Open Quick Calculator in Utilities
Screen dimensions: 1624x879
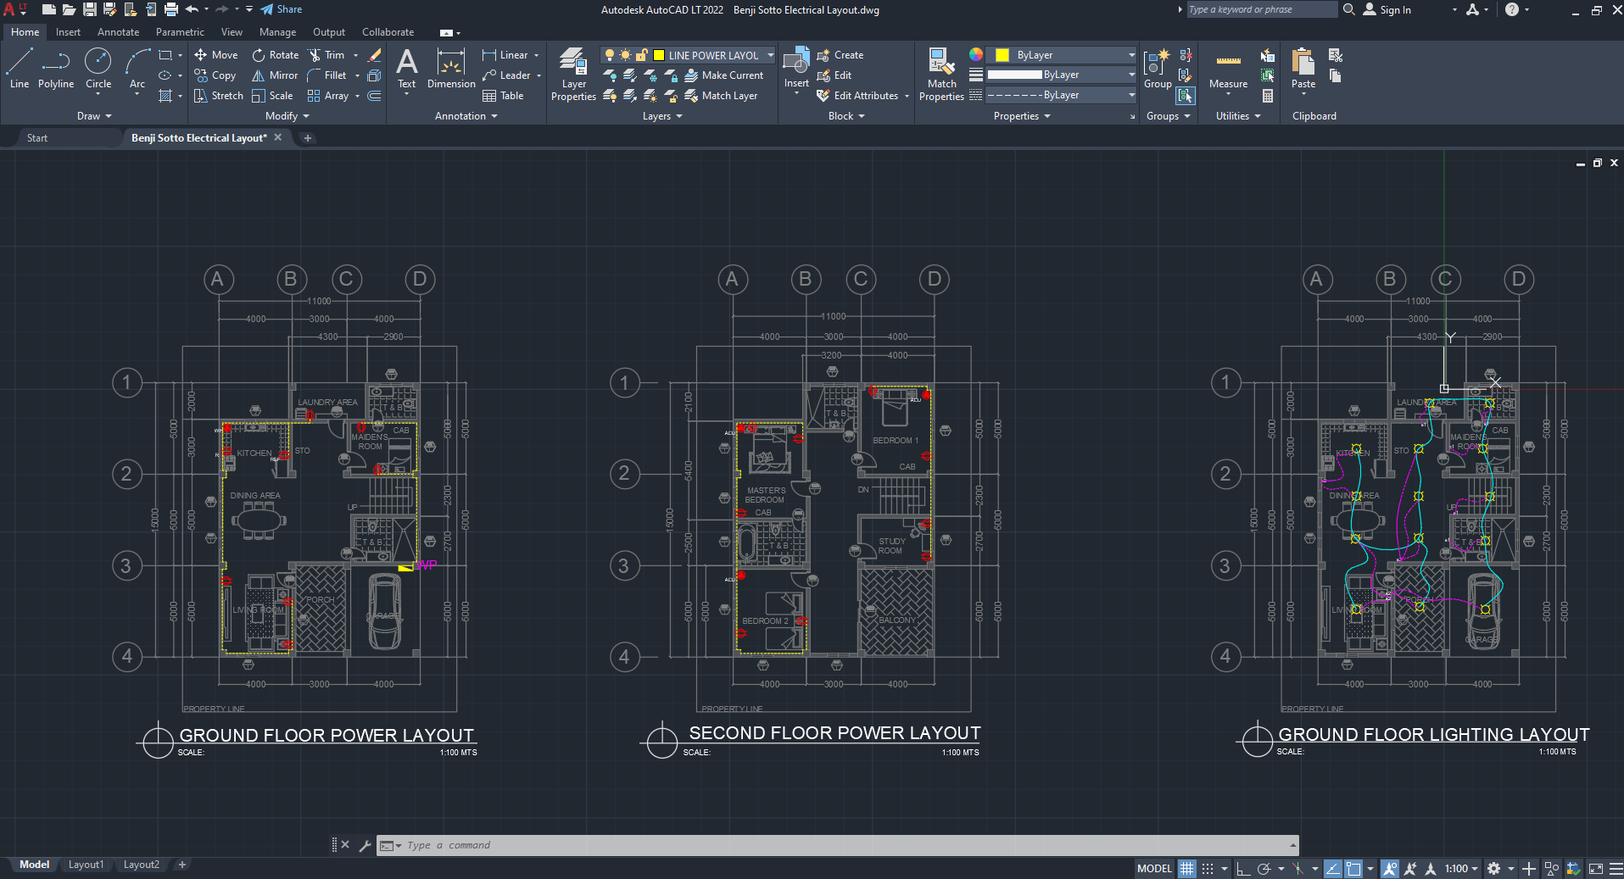point(1268,96)
